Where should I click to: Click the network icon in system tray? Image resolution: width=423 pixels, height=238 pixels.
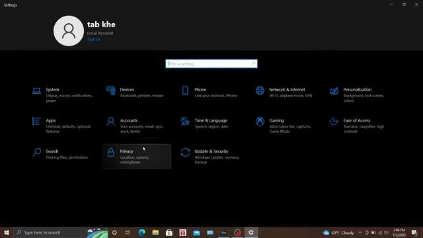[x=380, y=232]
